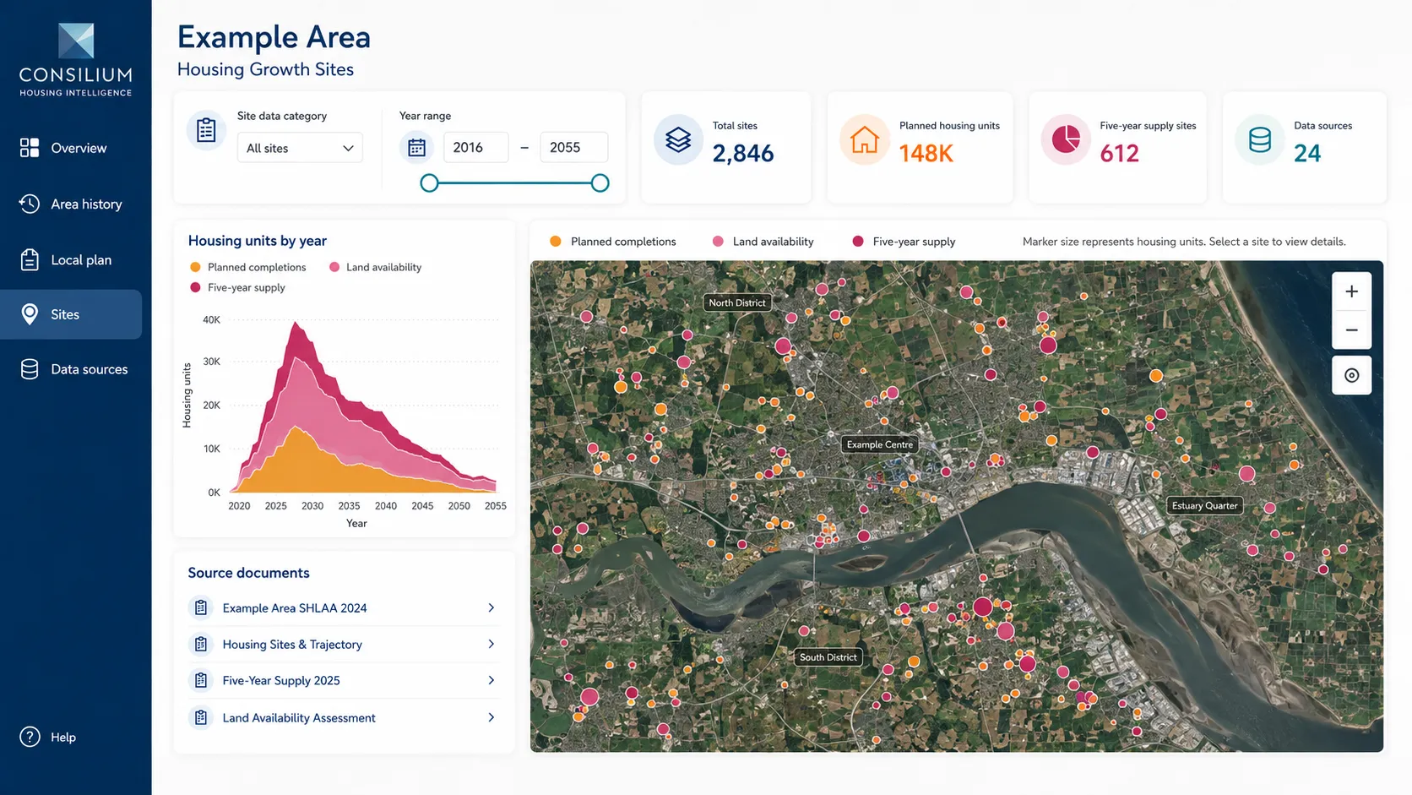Screen dimensions: 1412x795
Task: Open the All sites dropdown
Action: 300,148
